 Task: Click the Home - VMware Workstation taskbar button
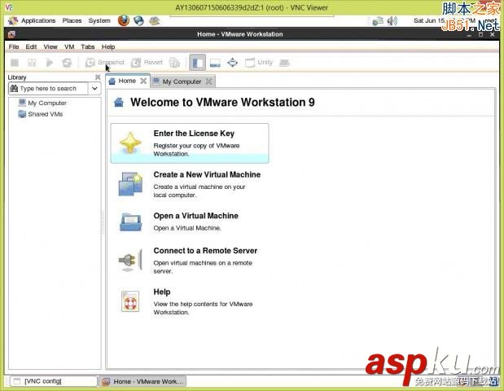pos(142,381)
